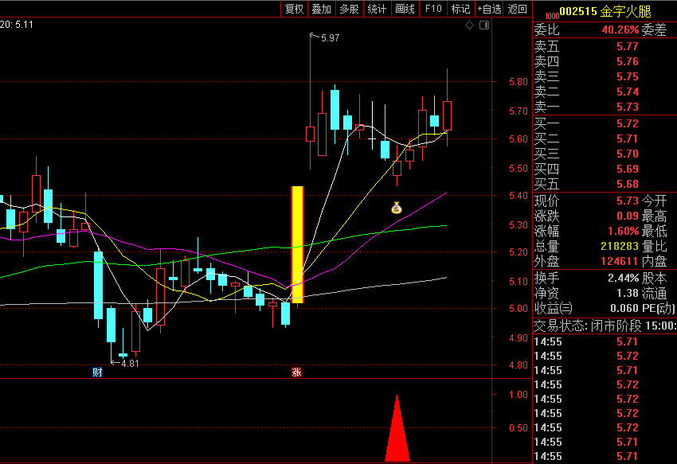Select the 卖四 row at 5.76
This screenshot has width=677, height=464.
[x=605, y=61]
